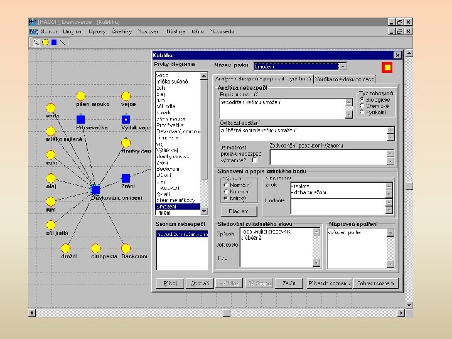Image resolution: width=452 pixels, height=339 pixels.
Task: Open the Nástroje menu
Action: pos(176,31)
